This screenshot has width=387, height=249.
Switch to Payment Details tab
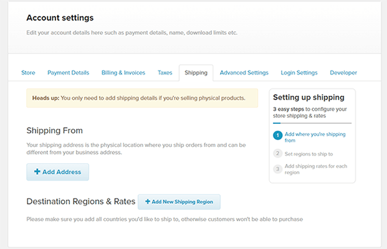pyautogui.click(x=68, y=73)
